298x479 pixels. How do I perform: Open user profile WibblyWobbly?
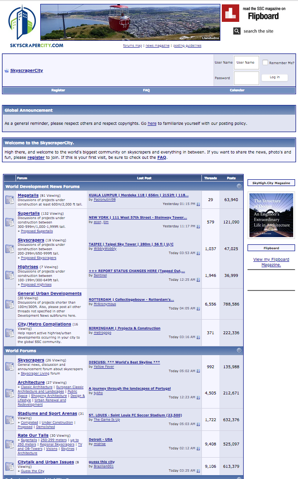click(x=105, y=249)
